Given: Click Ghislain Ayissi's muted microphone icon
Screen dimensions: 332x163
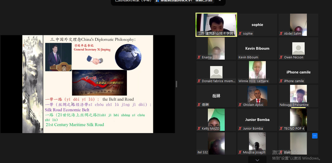Looking at the screenshot, I should pyautogui.click(x=240, y=104).
